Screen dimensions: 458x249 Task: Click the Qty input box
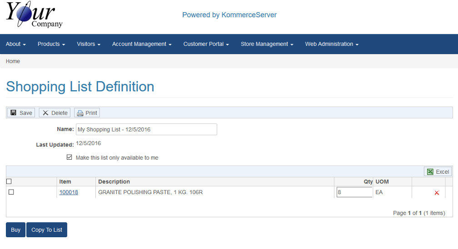(x=354, y=192)
